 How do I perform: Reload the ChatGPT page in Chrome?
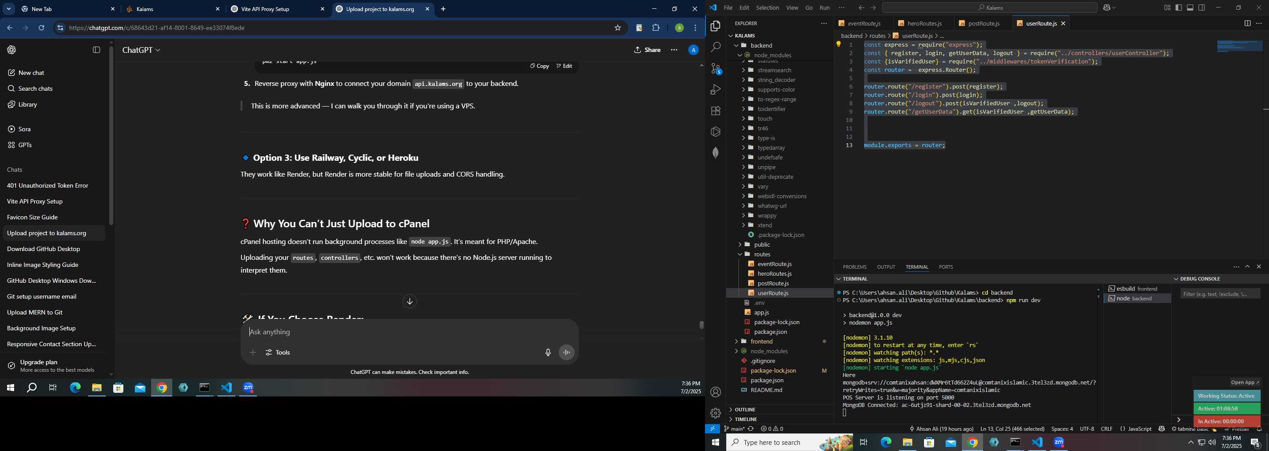pyautogui.click(x=41, y=28)
